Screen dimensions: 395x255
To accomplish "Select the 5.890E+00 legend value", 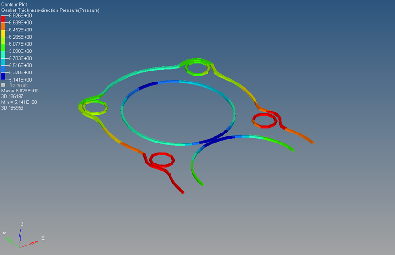I will 21,51.
